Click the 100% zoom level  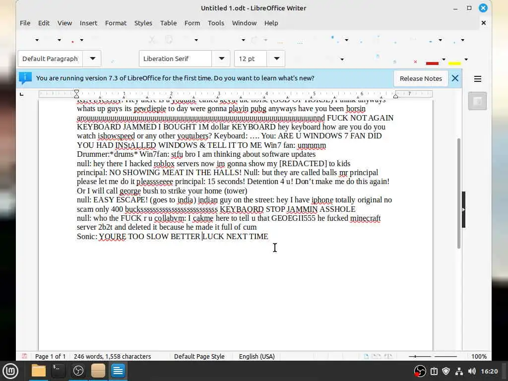click(479, 356)
